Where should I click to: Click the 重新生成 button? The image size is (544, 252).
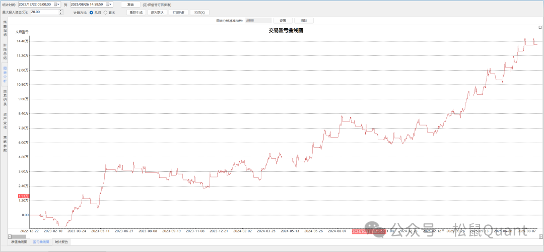135,13
